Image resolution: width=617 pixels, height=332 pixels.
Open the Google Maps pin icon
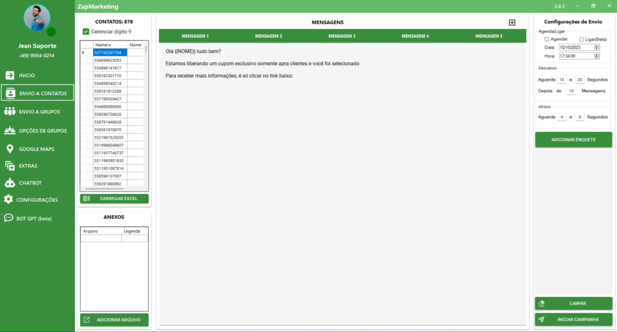pos(10,149)
